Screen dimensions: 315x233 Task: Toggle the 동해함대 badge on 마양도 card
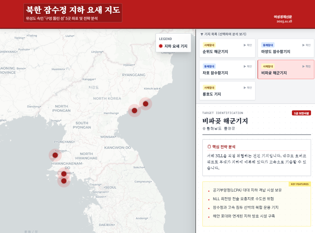[x=268, y=45]
